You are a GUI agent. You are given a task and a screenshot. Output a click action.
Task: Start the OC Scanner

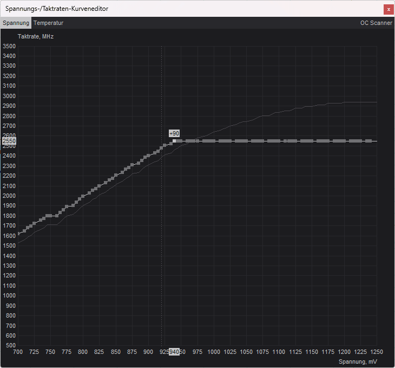[x=376, y=23]
